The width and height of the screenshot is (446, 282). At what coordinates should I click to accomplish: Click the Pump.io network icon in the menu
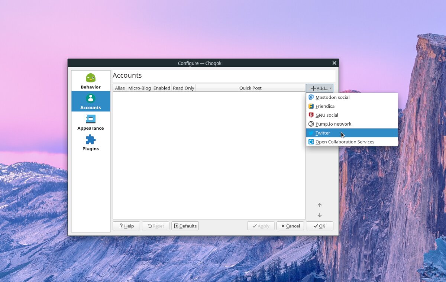pos(311,124)
